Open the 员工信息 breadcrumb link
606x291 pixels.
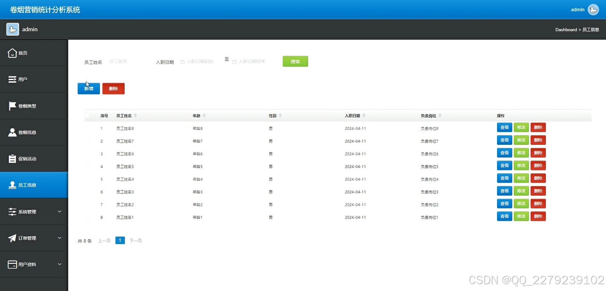pos(591,29)
